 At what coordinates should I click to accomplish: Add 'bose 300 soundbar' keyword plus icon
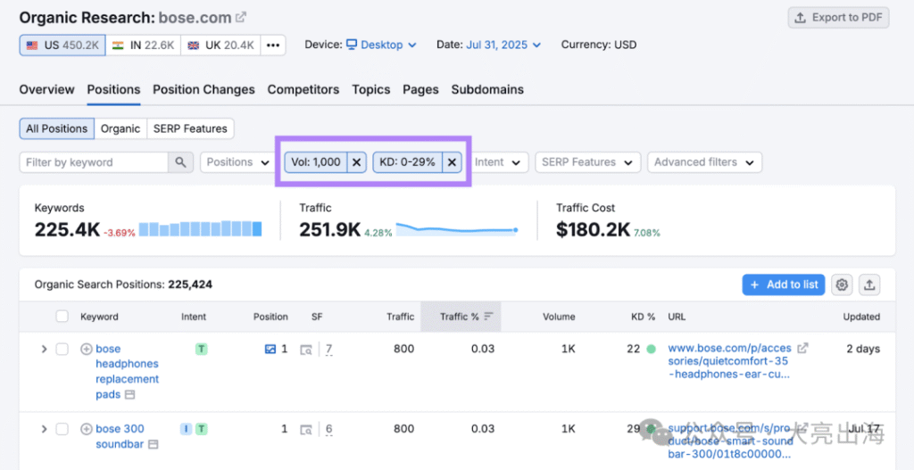coord(87,429)
